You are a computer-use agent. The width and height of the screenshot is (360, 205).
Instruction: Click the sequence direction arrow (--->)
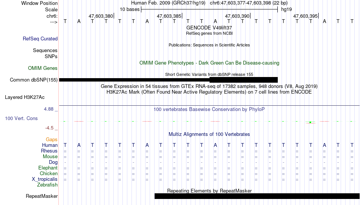[54, 22]
